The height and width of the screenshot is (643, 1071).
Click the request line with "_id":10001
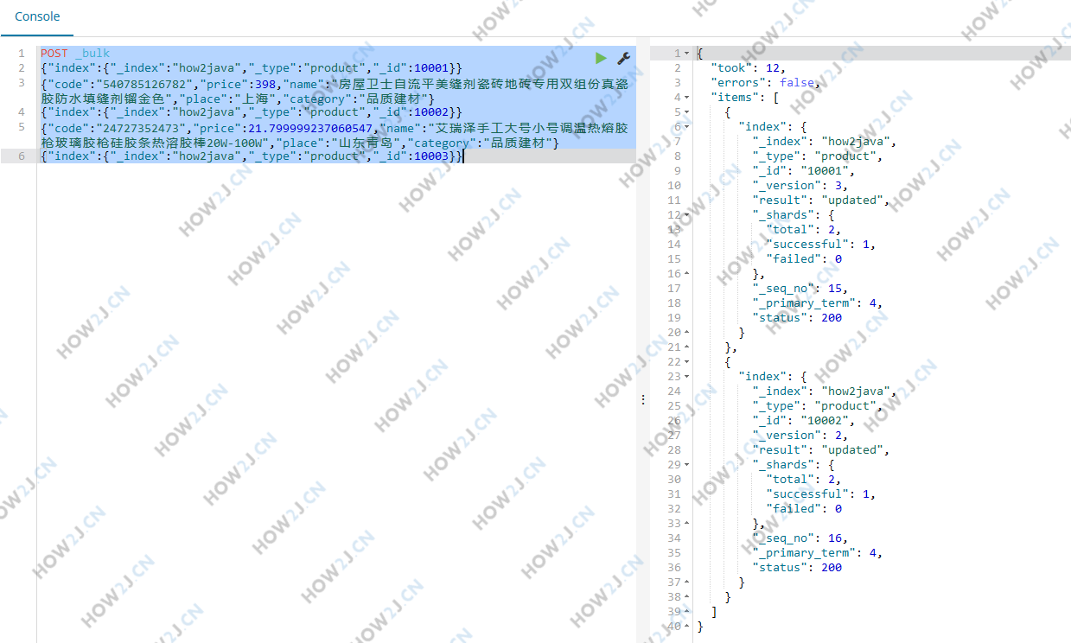[252, 68]
